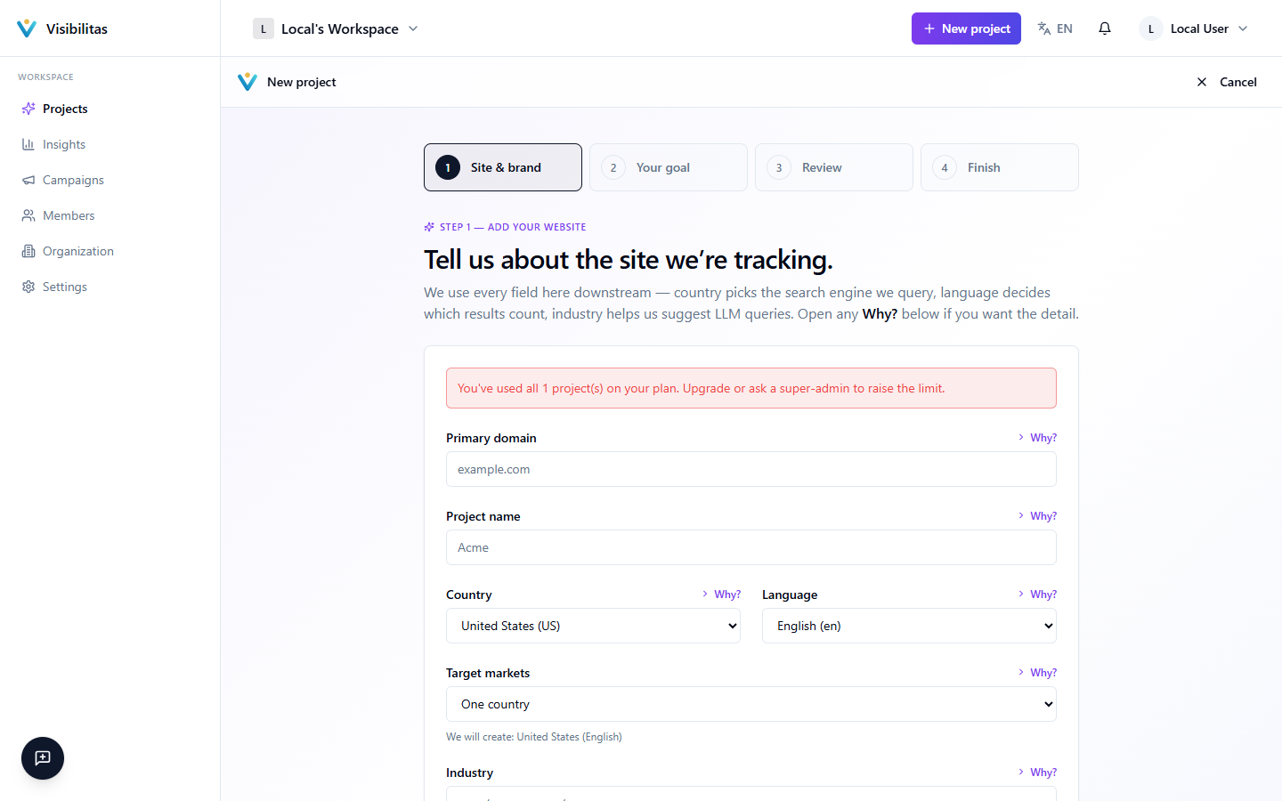
Task: Click the V logo beside New project heading
Action: [247, 82]
